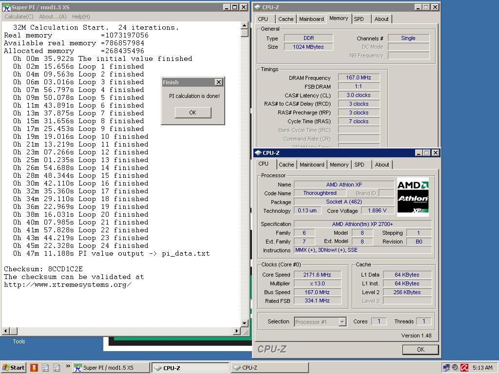
Task: Click the Channels value Single
Action: [408, 38]
